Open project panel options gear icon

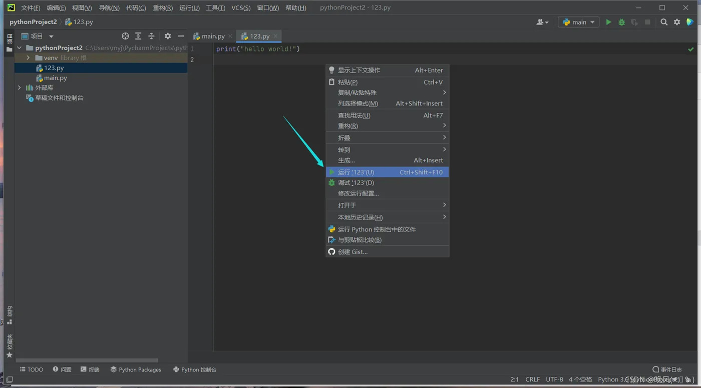[168, 36]
